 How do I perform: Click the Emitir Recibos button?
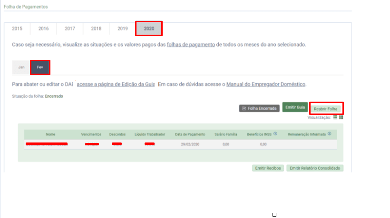tap(268, 168)
